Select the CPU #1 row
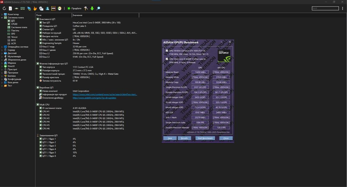 point(87,112)
